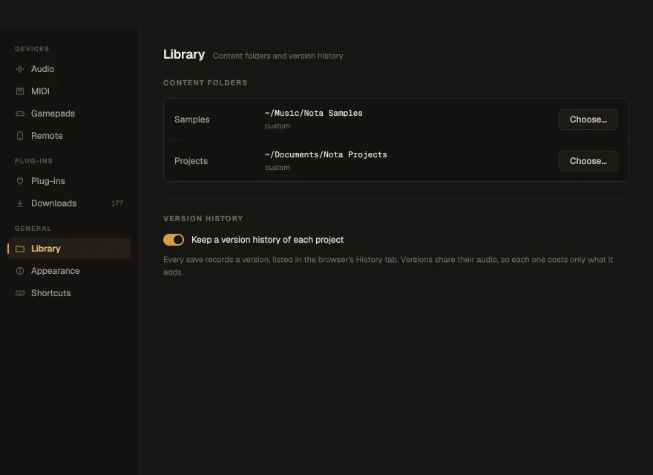Click 'Content folders and version history' subtitle

[278, 56]
